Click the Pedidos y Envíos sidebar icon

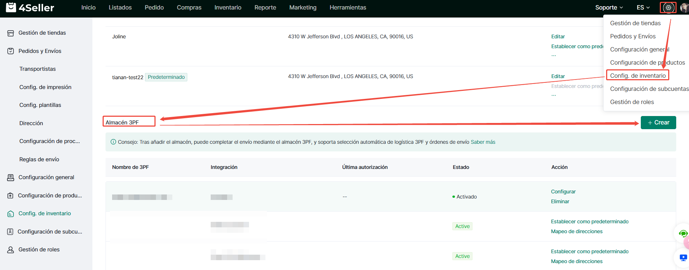pos(11,51)
